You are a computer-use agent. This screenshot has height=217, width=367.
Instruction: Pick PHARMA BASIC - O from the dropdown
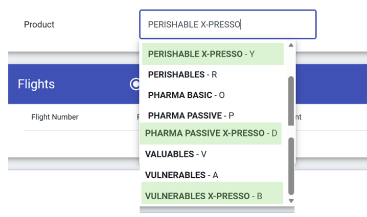186,95
